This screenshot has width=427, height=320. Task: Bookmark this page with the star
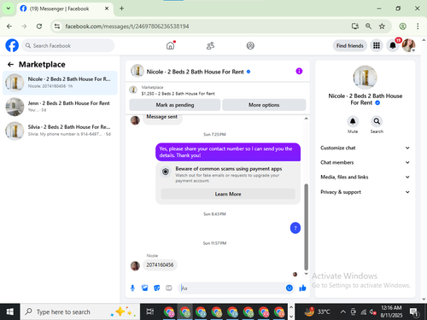[x=382, y=26]
